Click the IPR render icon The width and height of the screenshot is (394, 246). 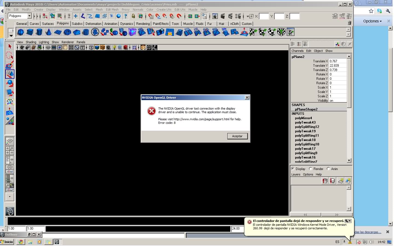(230, 16)
